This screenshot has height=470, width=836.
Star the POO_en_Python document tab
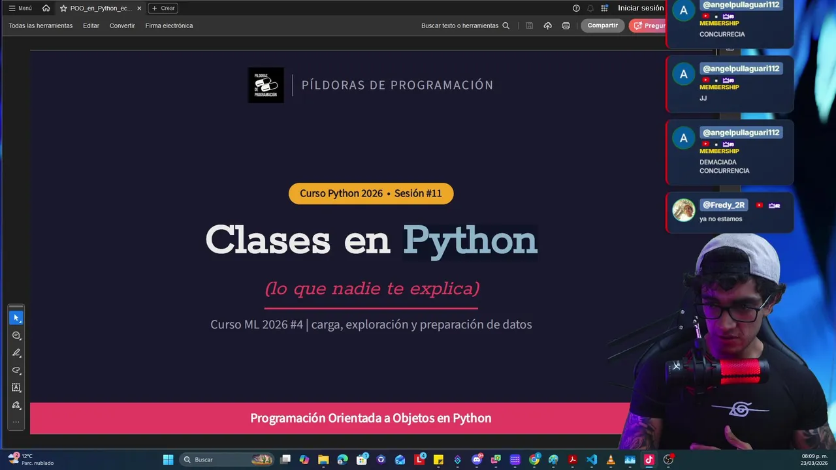[63, 8]
